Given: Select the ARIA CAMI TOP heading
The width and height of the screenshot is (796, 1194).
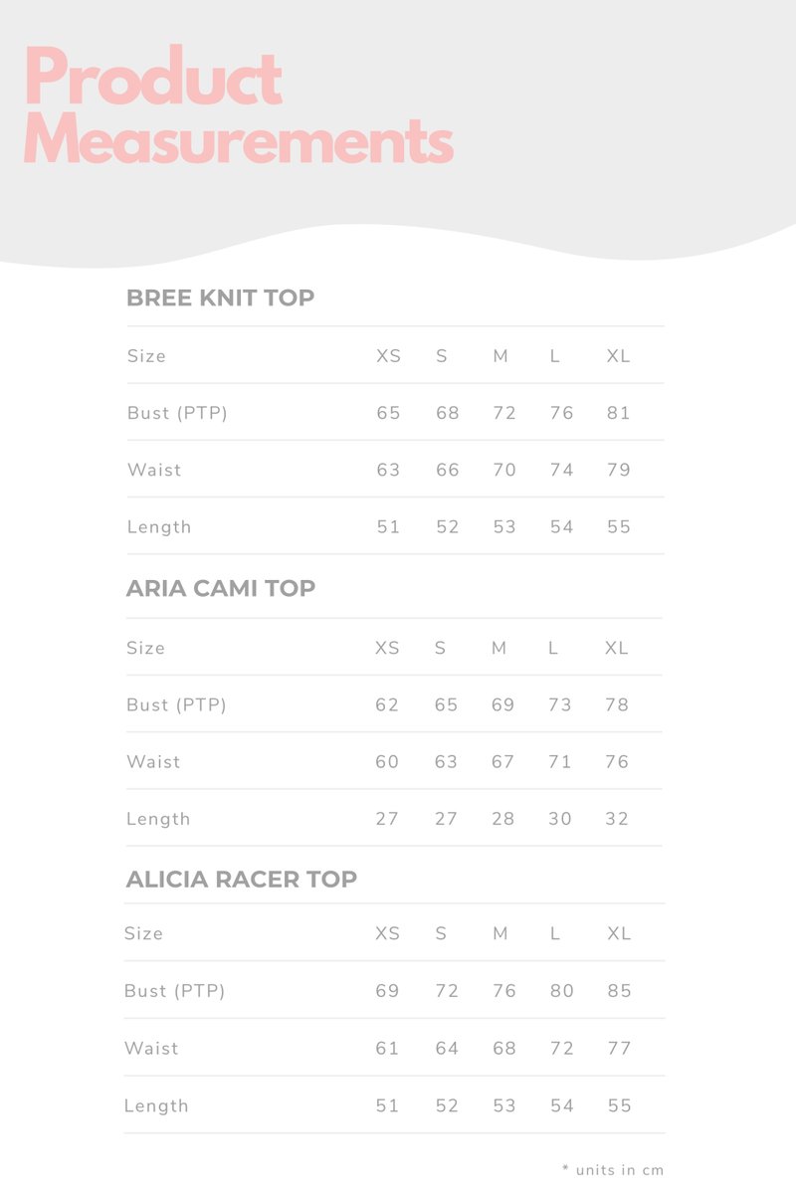Looking at the screenshot, I should coord(220,588).
